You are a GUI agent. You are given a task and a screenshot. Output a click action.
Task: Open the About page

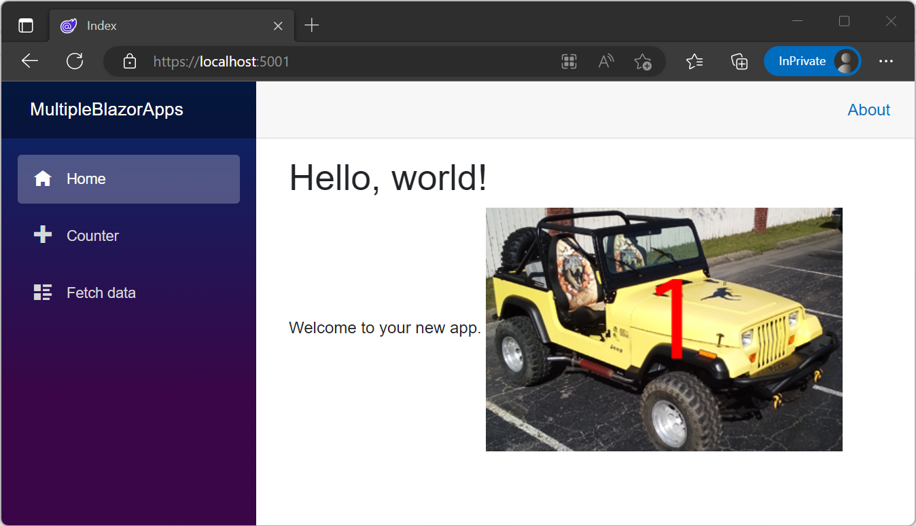[868, 109]
